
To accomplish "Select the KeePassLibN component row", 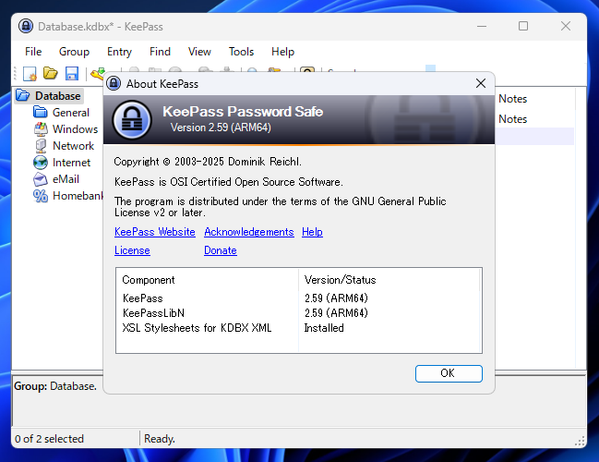I will click(298, 313).
